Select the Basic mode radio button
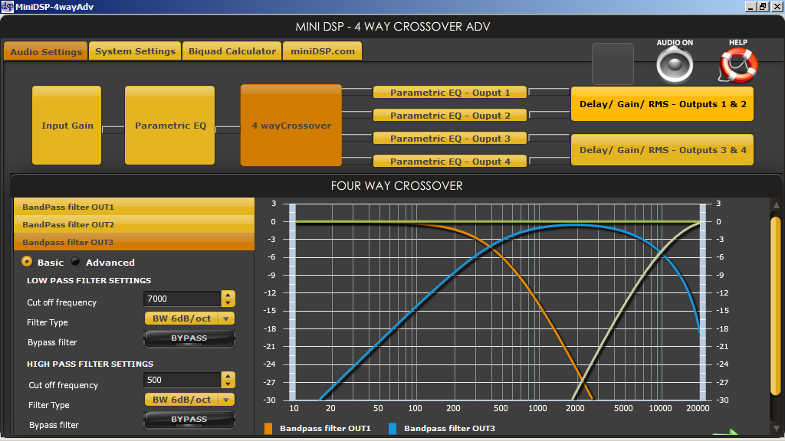Viewport: 785px width, 441px height. (x=27, y=262)
